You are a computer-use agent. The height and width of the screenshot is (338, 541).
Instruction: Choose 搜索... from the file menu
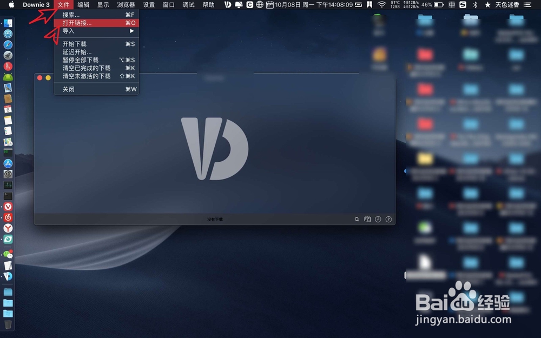(x=96, y=15)
